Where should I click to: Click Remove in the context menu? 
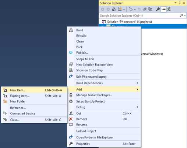[104, 119]
